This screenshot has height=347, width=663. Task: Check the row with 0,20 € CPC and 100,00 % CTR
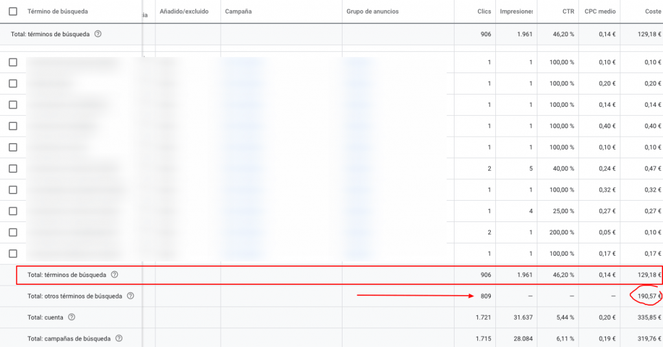13,84
